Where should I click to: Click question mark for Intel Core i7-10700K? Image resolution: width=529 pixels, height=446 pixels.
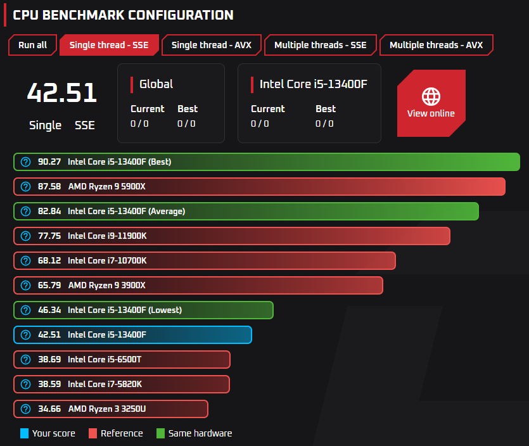coord(25,261)
